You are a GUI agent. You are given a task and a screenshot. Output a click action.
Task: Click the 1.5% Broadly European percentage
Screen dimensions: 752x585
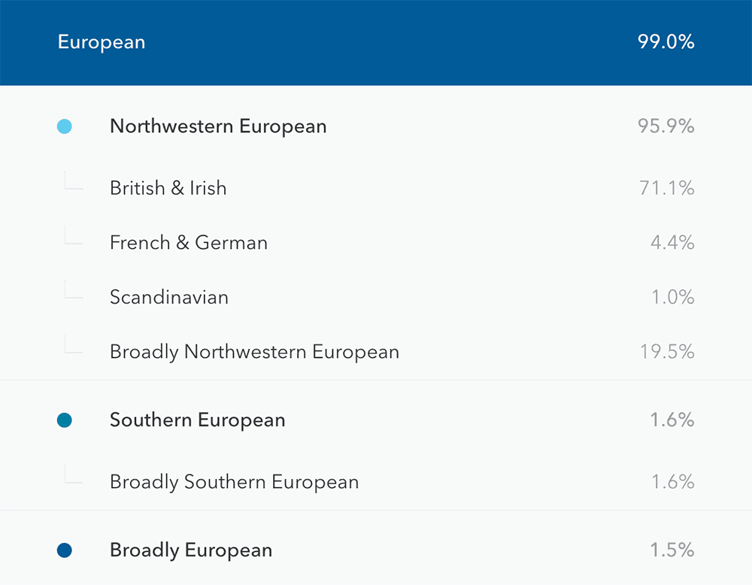tap(672, 550)
